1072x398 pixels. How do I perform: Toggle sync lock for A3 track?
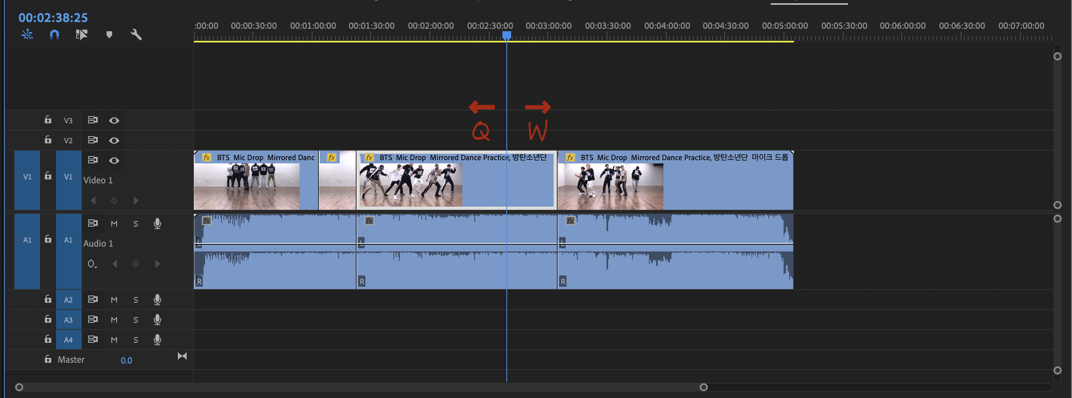click(x=93, y=320)
